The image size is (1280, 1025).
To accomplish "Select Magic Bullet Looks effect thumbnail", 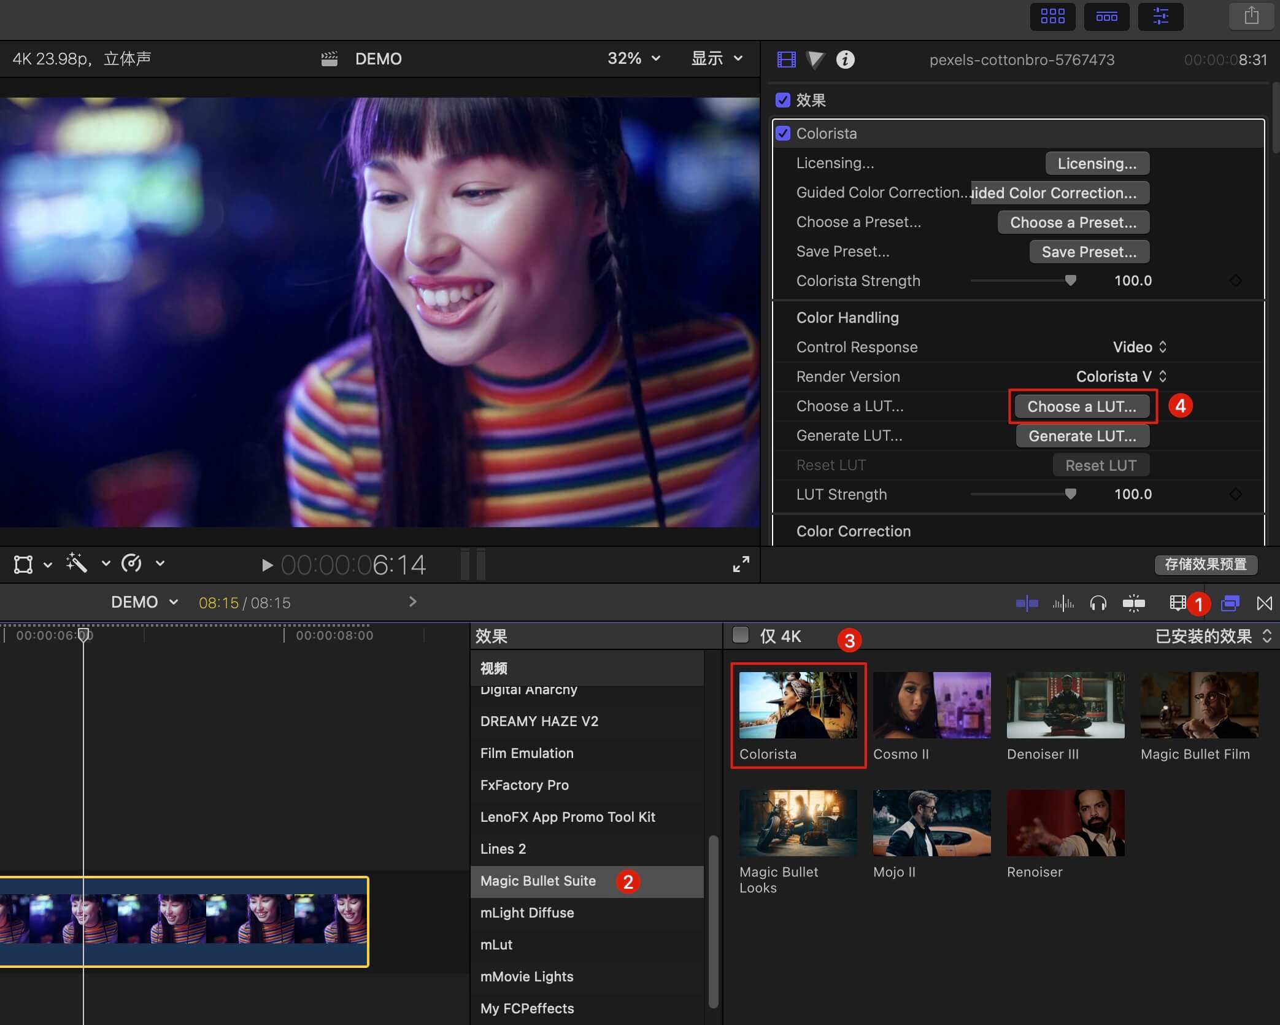I will click(798, 823).
